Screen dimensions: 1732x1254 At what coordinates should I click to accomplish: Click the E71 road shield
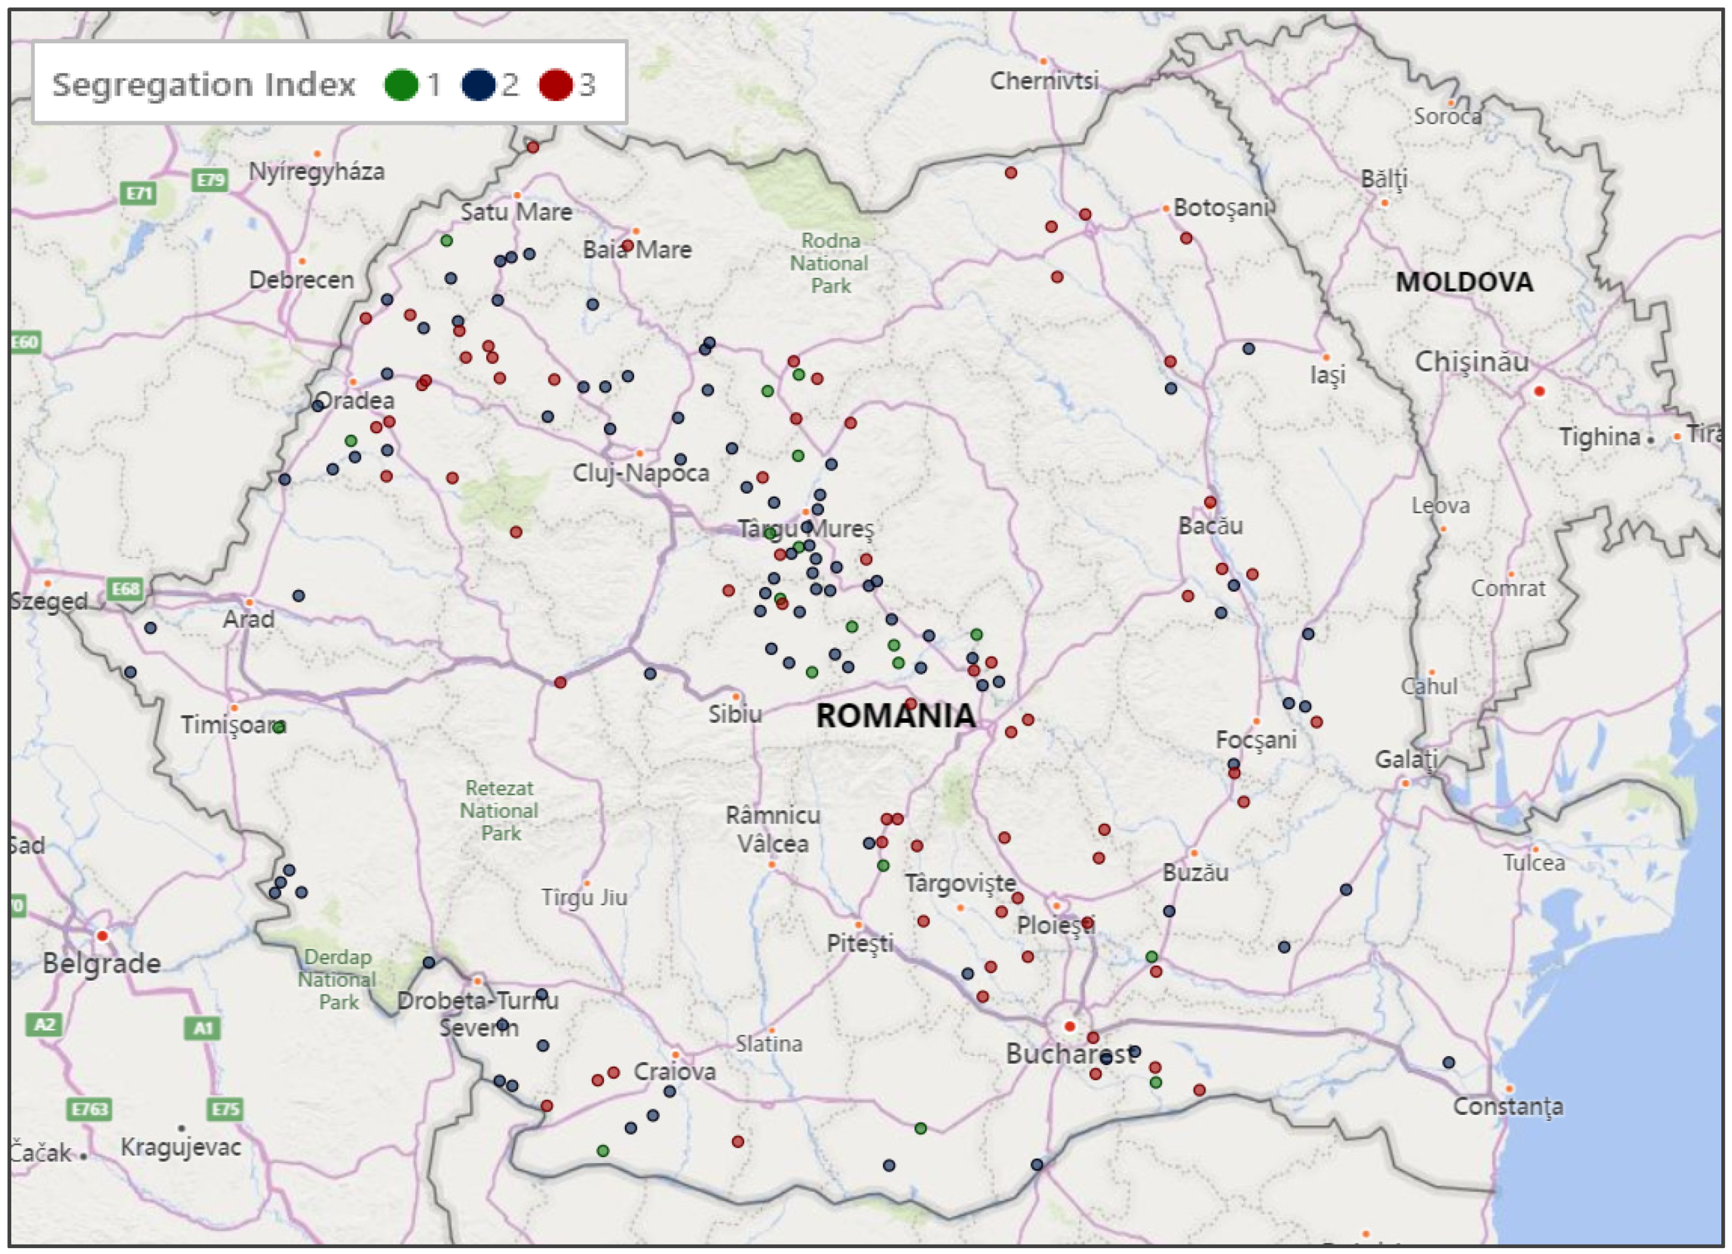click(x=139, y=193)
